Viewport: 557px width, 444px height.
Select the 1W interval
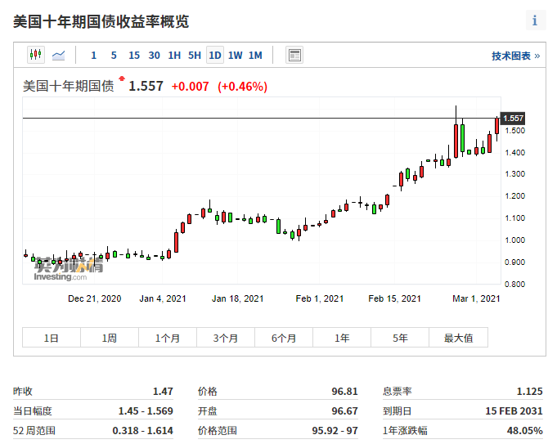click(x=236, y=56)
